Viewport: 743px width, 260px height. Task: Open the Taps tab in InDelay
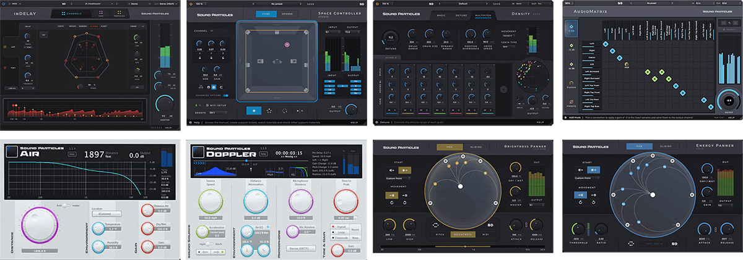tap(101, 14)
